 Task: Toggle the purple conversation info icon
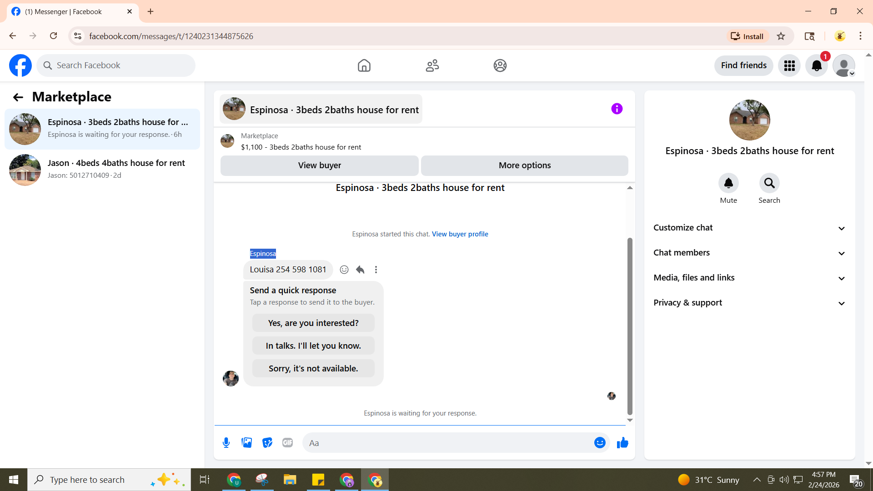click(x=617, y=109)
